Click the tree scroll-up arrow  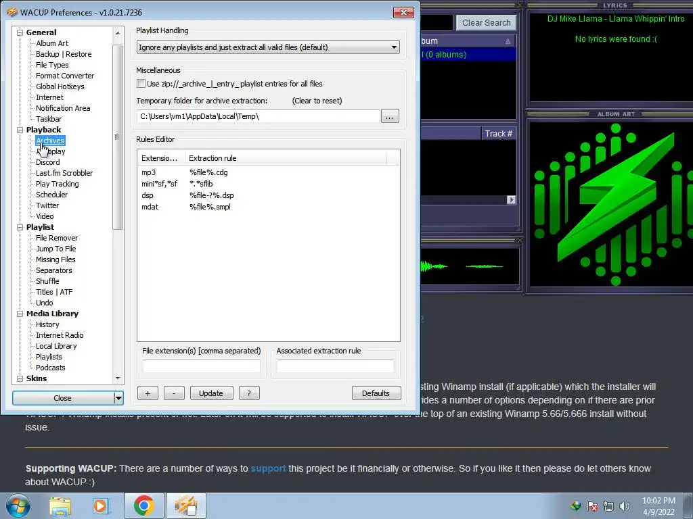118,32
